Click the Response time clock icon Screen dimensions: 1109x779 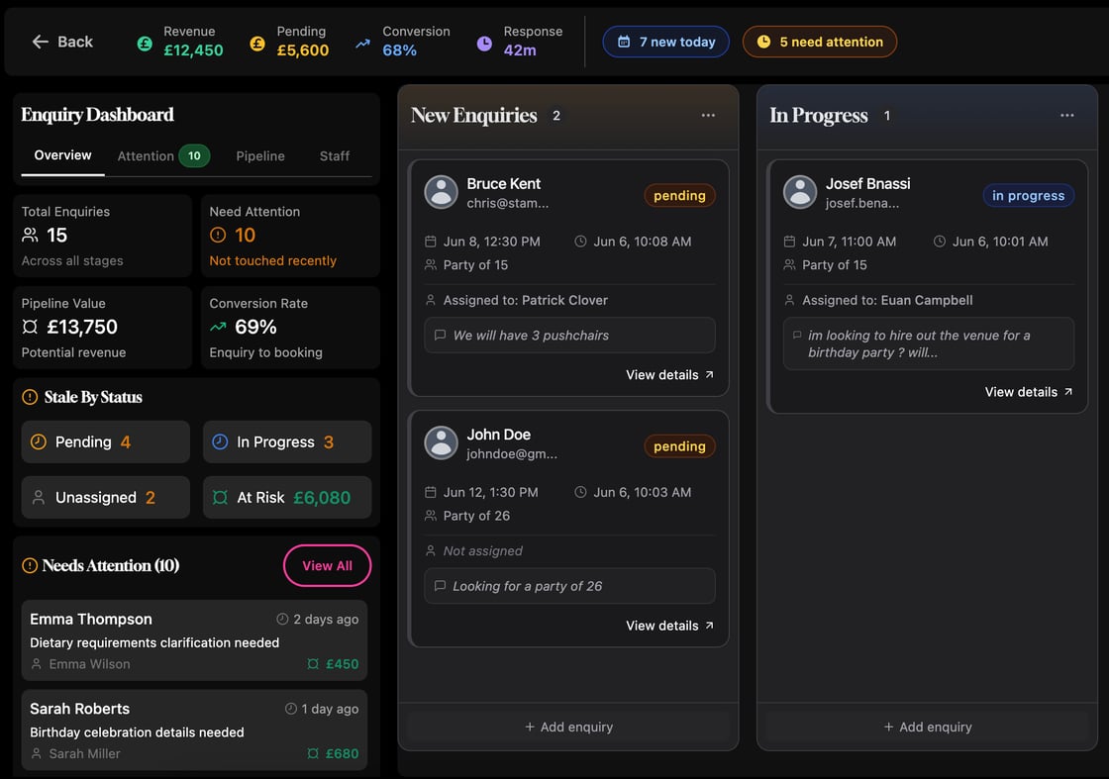[x=484, y=43]
